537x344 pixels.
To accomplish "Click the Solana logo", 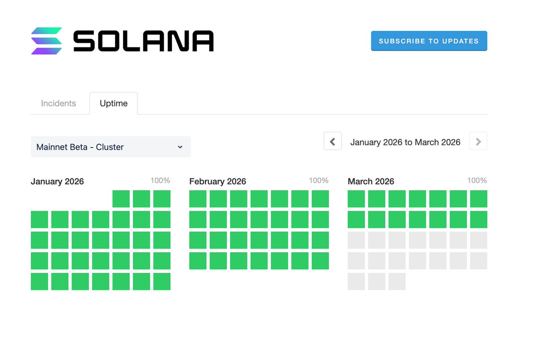I will [x=122, y=41].
